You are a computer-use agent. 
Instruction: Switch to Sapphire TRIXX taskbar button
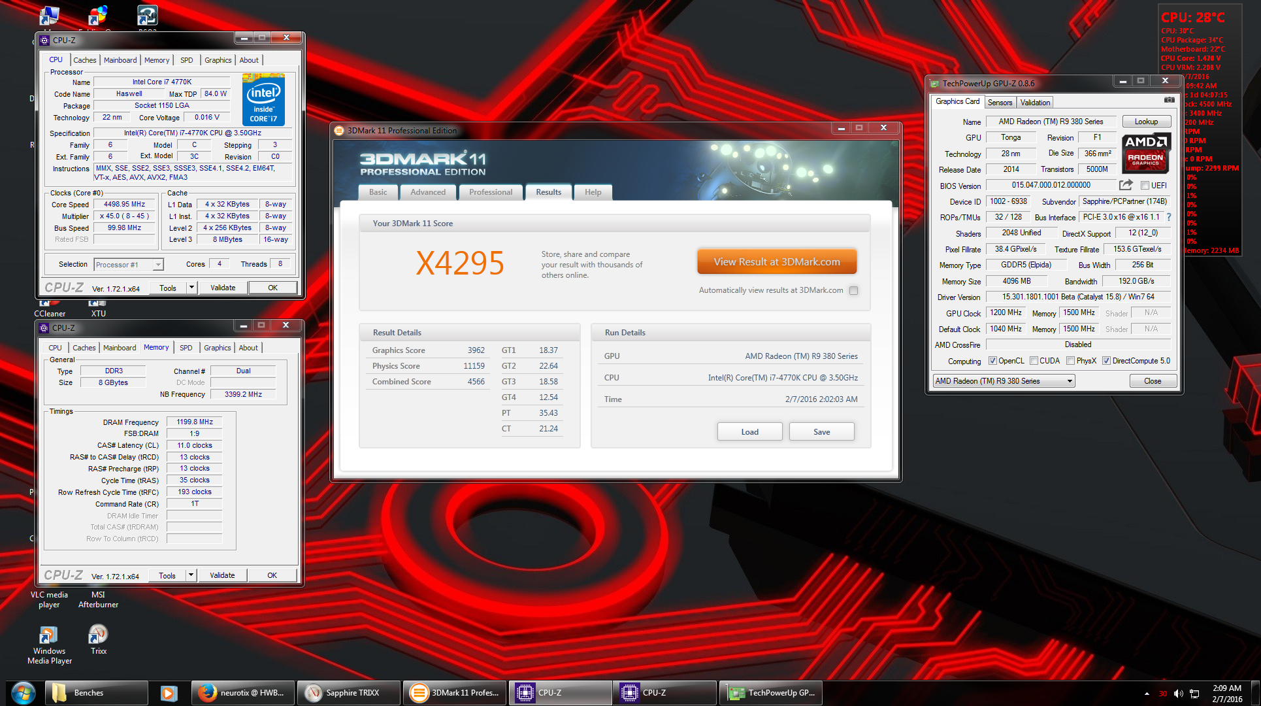348,693
